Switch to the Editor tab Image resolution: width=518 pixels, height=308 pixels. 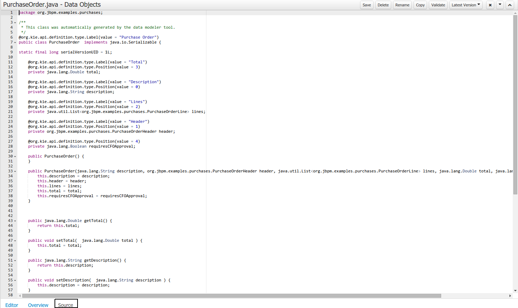12,305
